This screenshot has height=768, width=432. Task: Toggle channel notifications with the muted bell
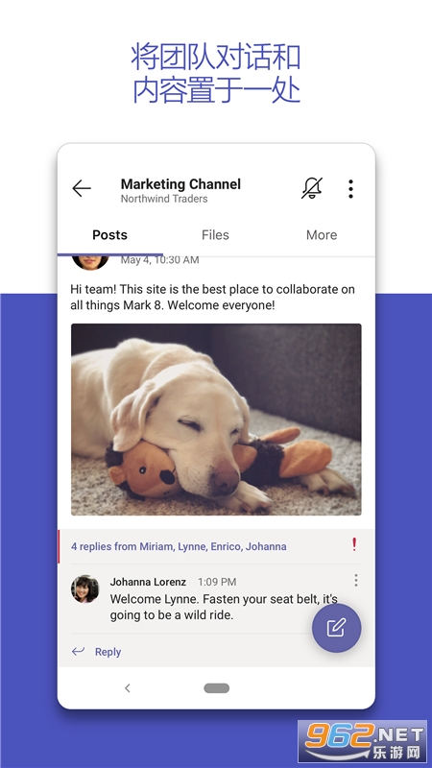pyautogui.click(x=312, y=188)
